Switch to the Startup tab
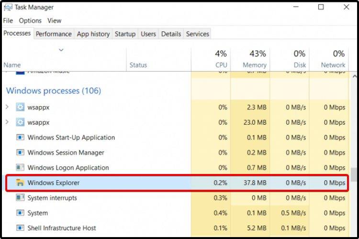 point(125,34)
